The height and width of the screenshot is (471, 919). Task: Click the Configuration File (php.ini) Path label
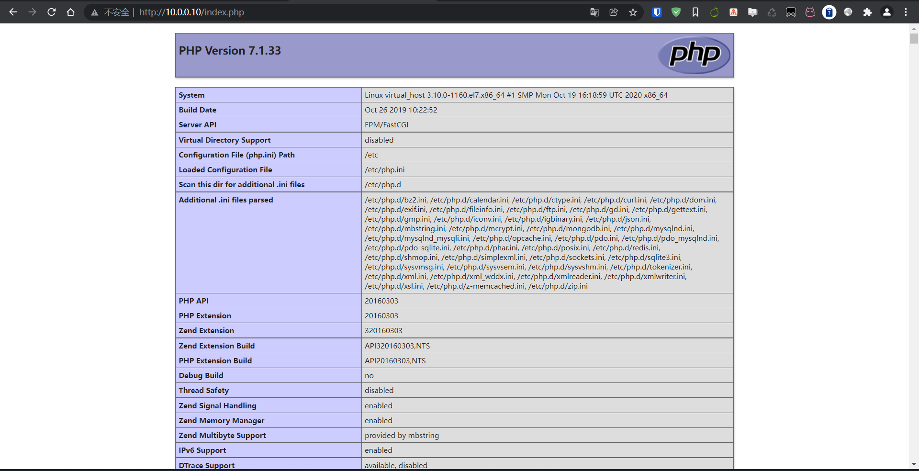click(x=236, y=155)
